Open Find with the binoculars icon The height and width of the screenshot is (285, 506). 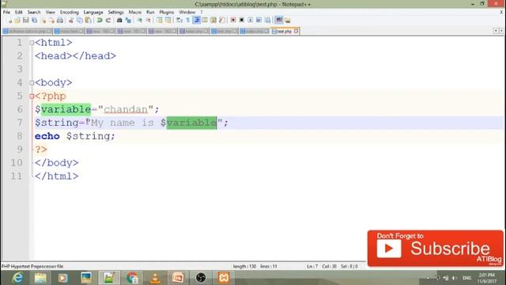coord(119,20)
